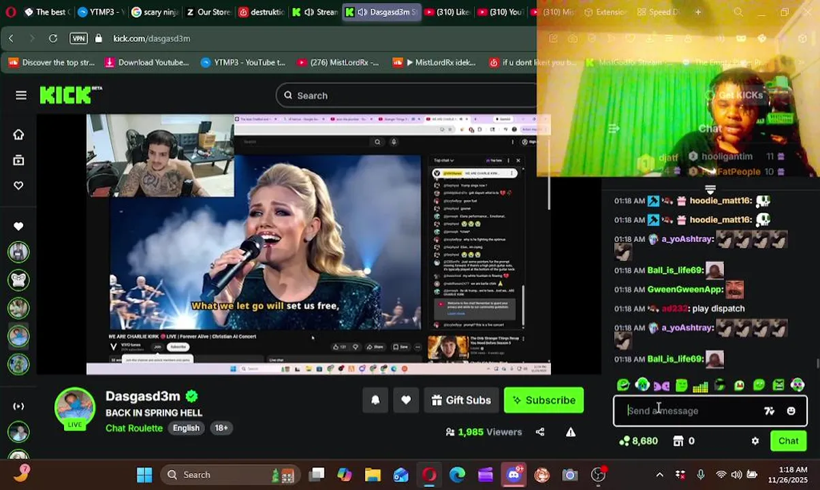
Task: Open Microsoft Edge from taskbar
Action: [457, 475]
